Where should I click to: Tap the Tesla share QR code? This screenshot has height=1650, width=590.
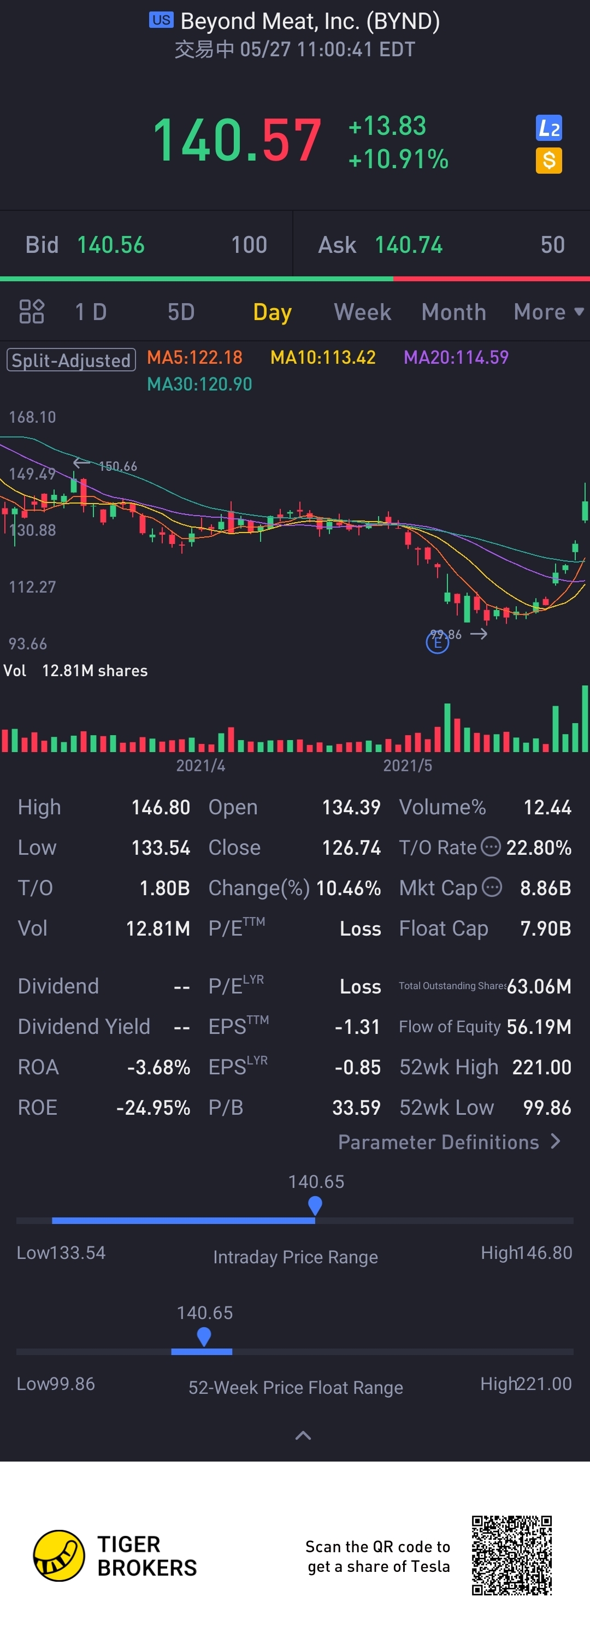[x=512, y=1556]
